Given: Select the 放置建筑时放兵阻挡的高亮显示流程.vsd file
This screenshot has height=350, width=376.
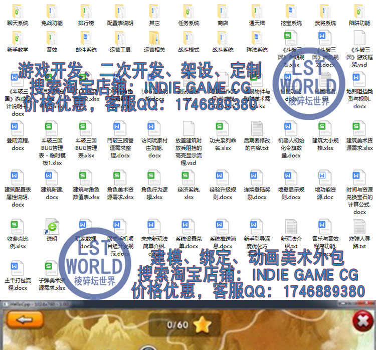Looking at the screenshot, I should [x=189, y=143].
